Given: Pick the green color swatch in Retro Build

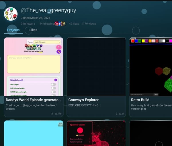Looking at the screenshot, I should 140,41.
